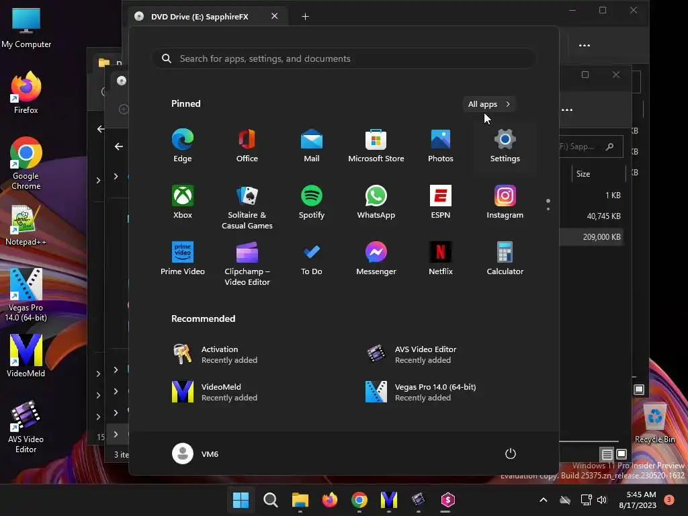Viewport: 688px width, 516px height.
Task: Switch Explorer to large thumbnails view icon
Action: 621,454
